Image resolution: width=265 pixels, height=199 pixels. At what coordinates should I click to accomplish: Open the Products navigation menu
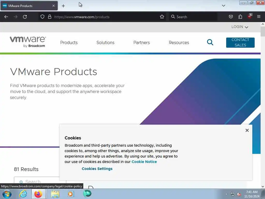point(69,43)
